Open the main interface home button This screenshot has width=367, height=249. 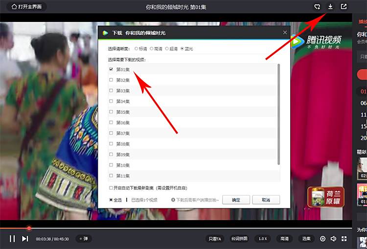click(x=26, y=6)
